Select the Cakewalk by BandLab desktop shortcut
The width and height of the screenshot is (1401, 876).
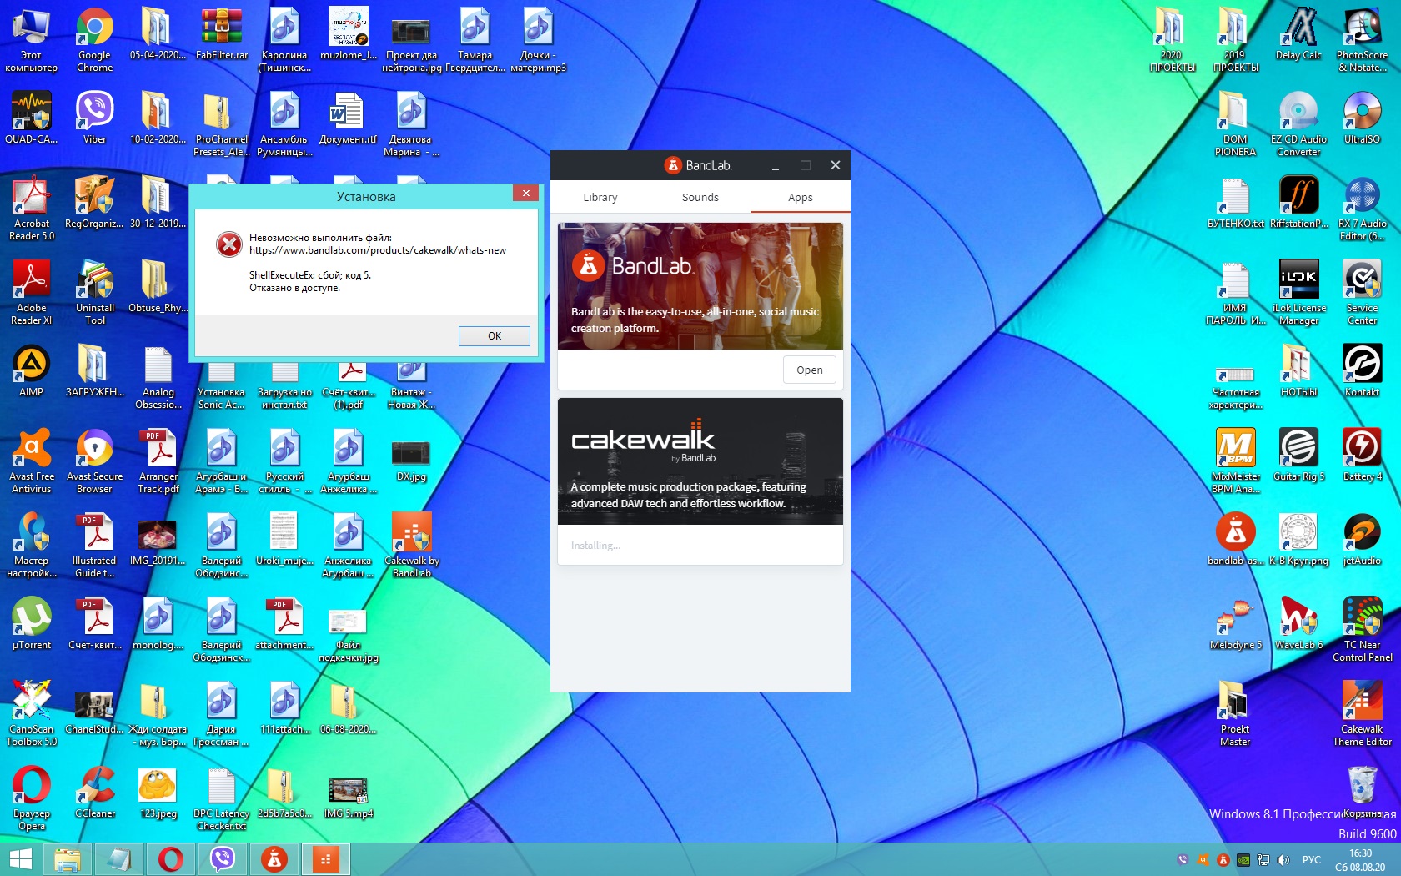coord(412,545)
